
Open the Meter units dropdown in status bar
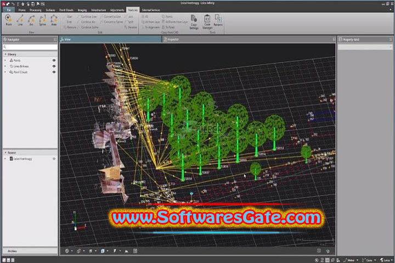coord(353,259)
